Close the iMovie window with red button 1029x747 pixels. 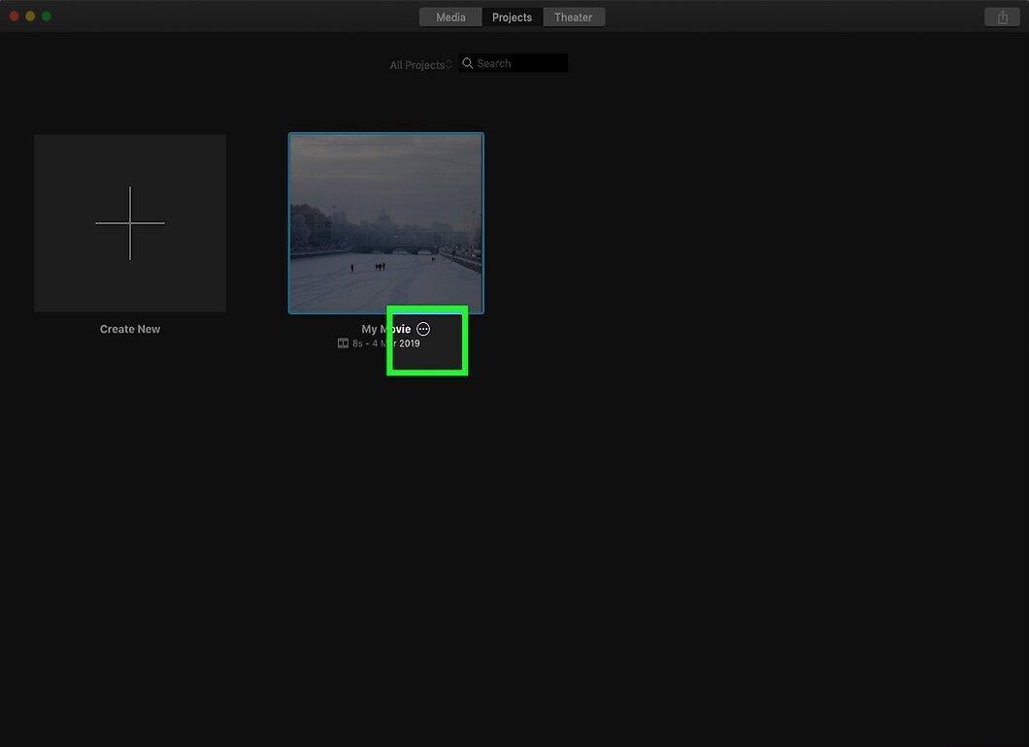click(14, 16)
